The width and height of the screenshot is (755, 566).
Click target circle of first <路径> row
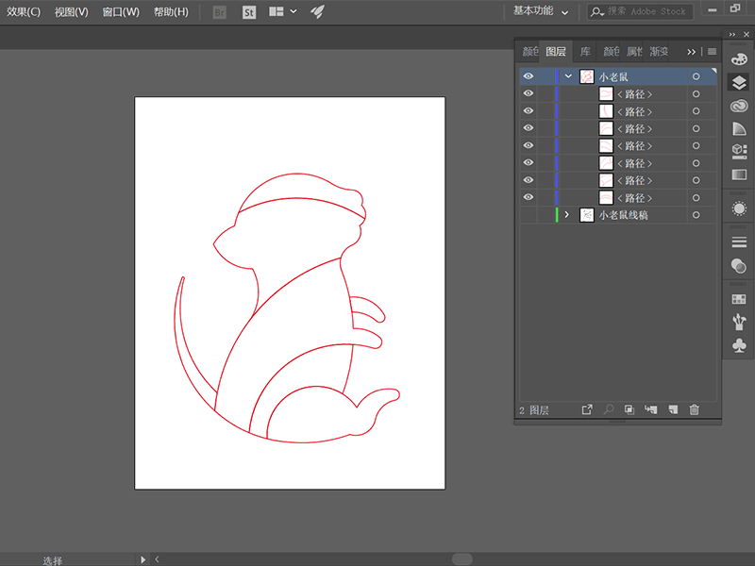(696, 93)
